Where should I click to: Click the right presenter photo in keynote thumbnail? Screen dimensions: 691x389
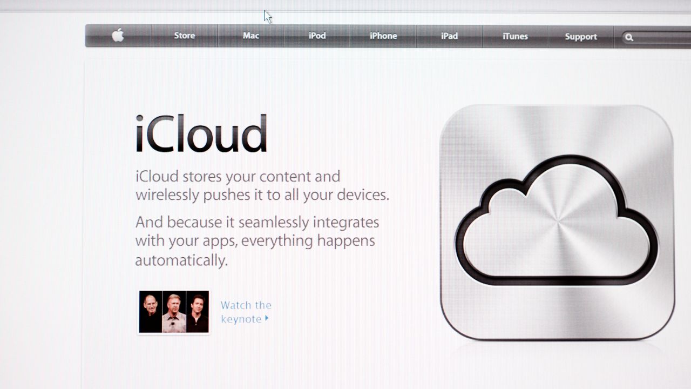click(198, 312)
